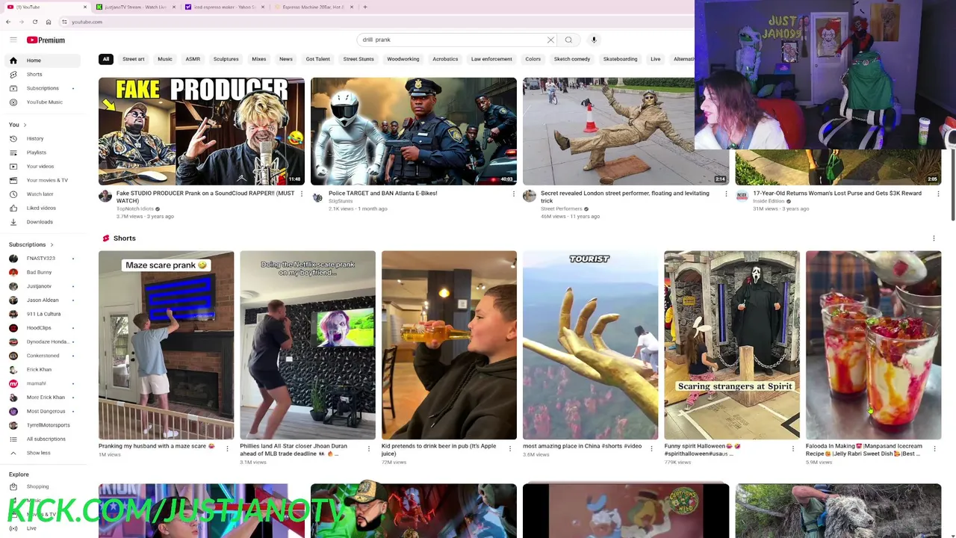Screen dimensions: 956x538
Task: Open browser home page button
Action: [x=49, y=22]
